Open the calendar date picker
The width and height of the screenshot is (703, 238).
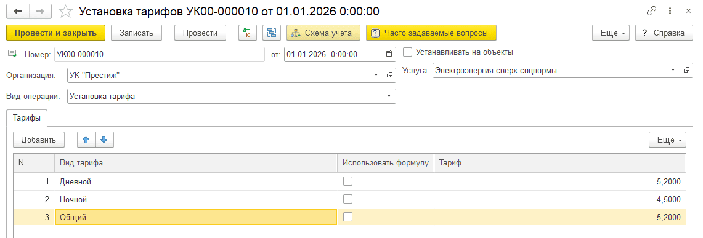click(389, 55)
